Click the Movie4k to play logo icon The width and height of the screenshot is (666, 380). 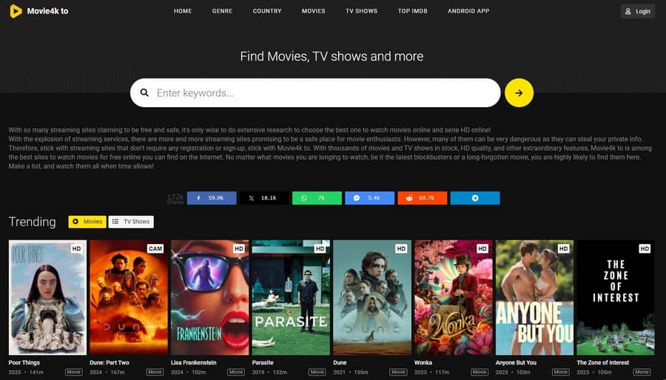click(16, 11)
